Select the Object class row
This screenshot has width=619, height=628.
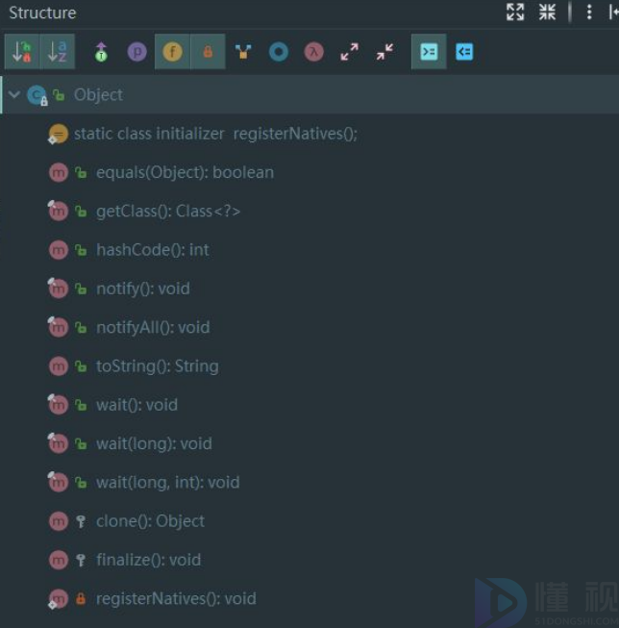click(x=309, y=94)
